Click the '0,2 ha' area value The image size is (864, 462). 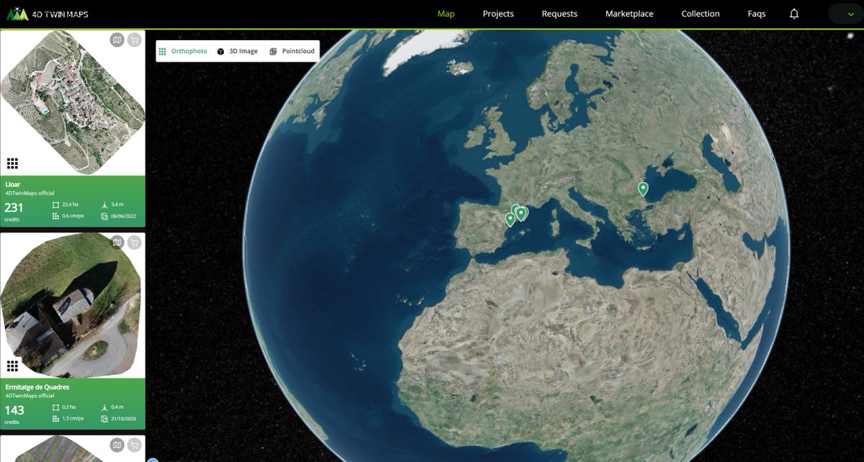[68, 407]
